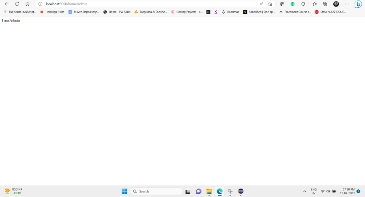
Task: Open the USDINR widget on taskbar
Action: 14,191
